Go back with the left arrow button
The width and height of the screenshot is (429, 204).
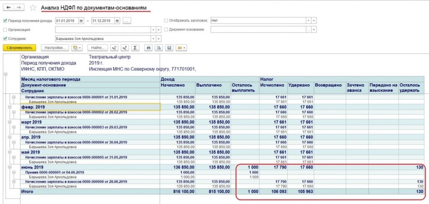(x=8, y=8)
